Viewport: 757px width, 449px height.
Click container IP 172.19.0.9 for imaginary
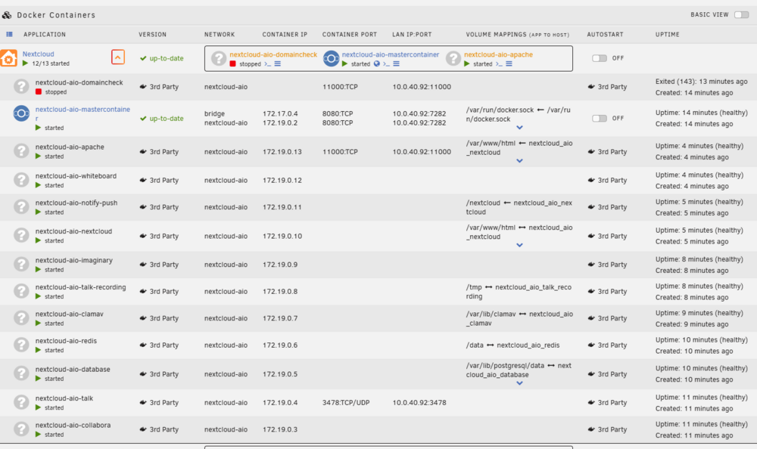(280, 265)
